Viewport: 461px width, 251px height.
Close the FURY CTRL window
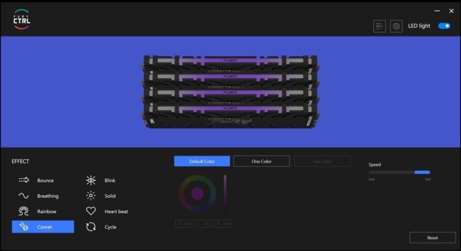pyautogui.click(x=451, y=11)
